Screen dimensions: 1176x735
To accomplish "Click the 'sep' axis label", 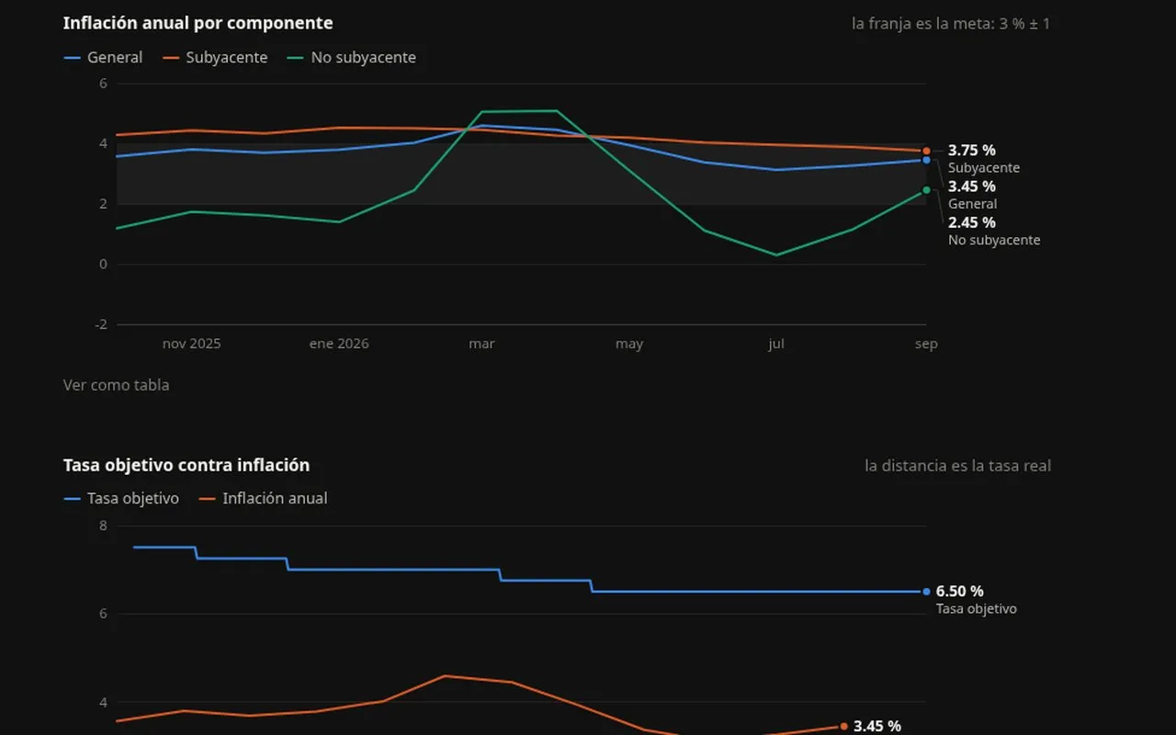I will tap(926, 344).
